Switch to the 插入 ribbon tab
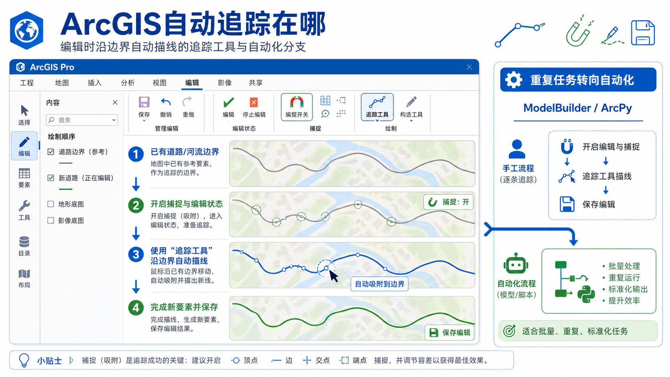 pos(95,83)
